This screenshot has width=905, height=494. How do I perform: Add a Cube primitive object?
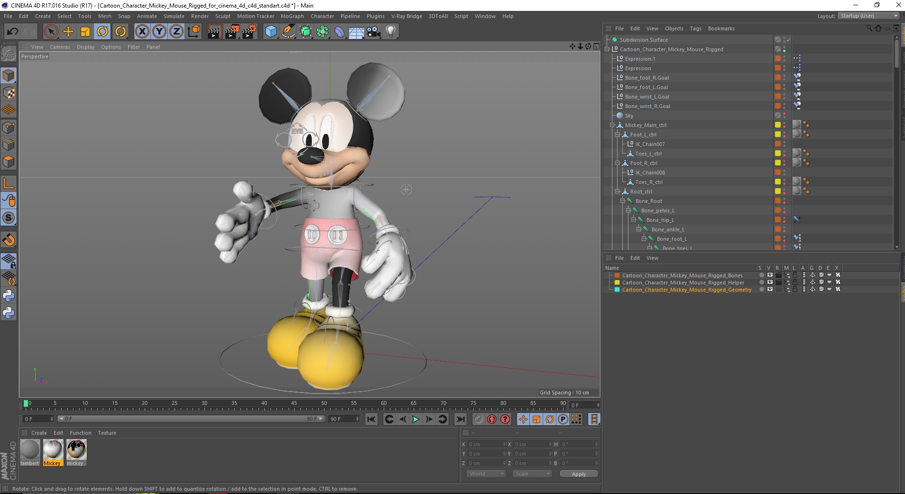tap(271, 32)
